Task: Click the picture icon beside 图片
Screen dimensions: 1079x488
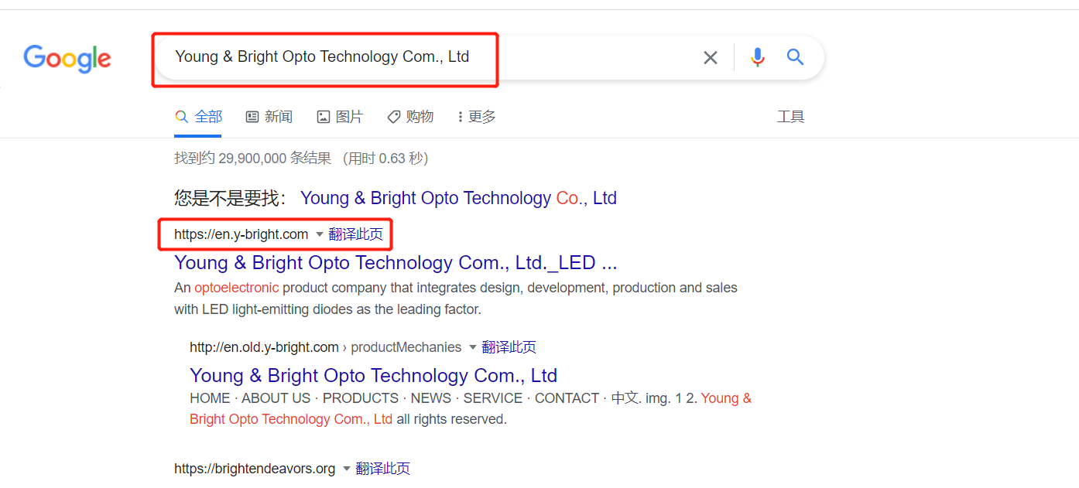Action: [x=323, y=116]
